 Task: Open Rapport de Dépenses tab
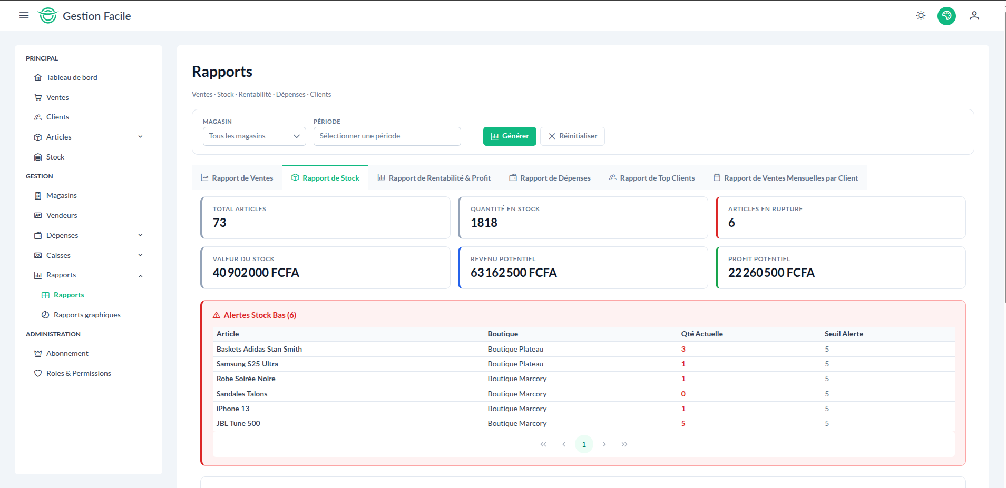[x=550, y=178]
